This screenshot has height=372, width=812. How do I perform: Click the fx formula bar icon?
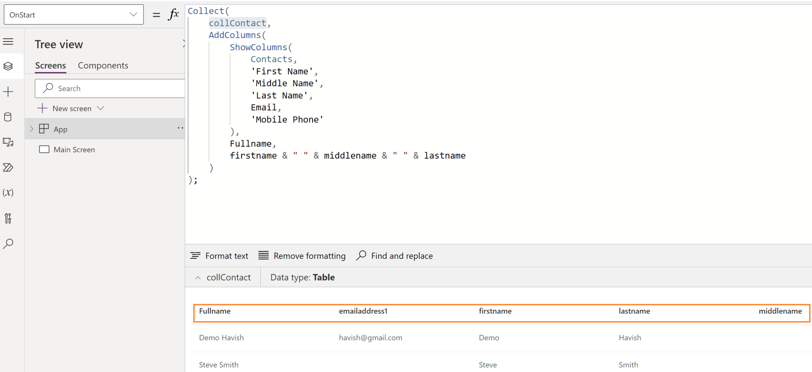pos(174,14)
